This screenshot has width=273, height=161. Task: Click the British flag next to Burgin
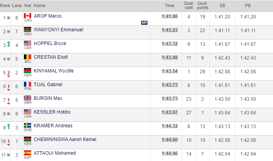tap(28, 98)
